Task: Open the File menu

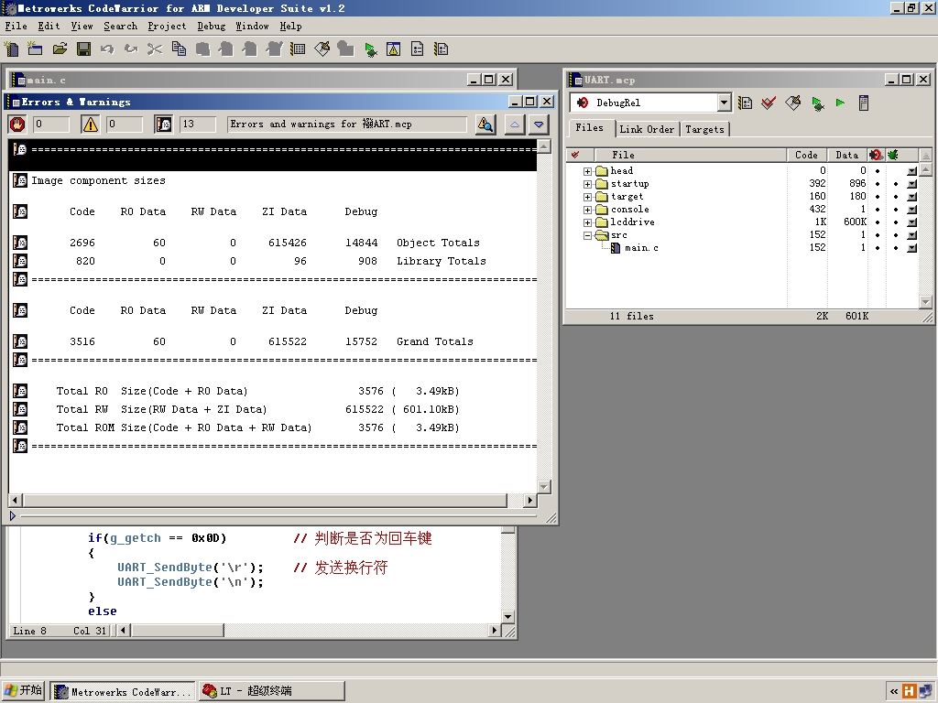Action: click(x=16, y=27)
